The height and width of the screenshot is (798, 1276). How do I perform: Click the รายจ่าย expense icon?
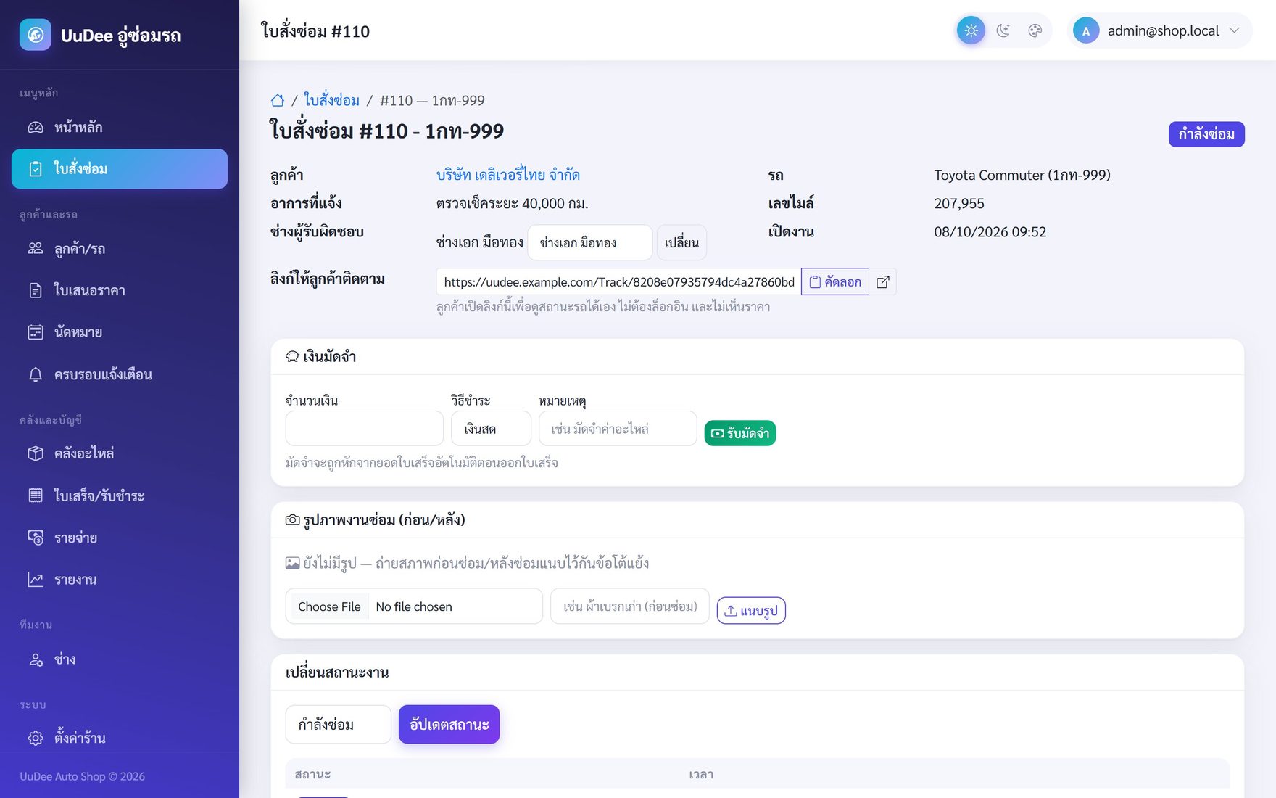point(36,538)
